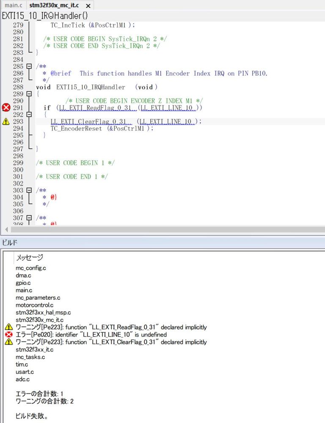Click the USER CODE END 1 comment
Viewport: 325px width, 423px height.
(x=72, y=177)
